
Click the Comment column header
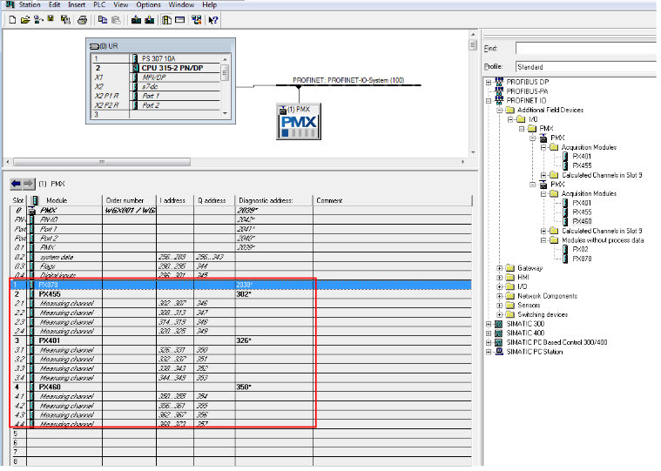click(392, 200)
